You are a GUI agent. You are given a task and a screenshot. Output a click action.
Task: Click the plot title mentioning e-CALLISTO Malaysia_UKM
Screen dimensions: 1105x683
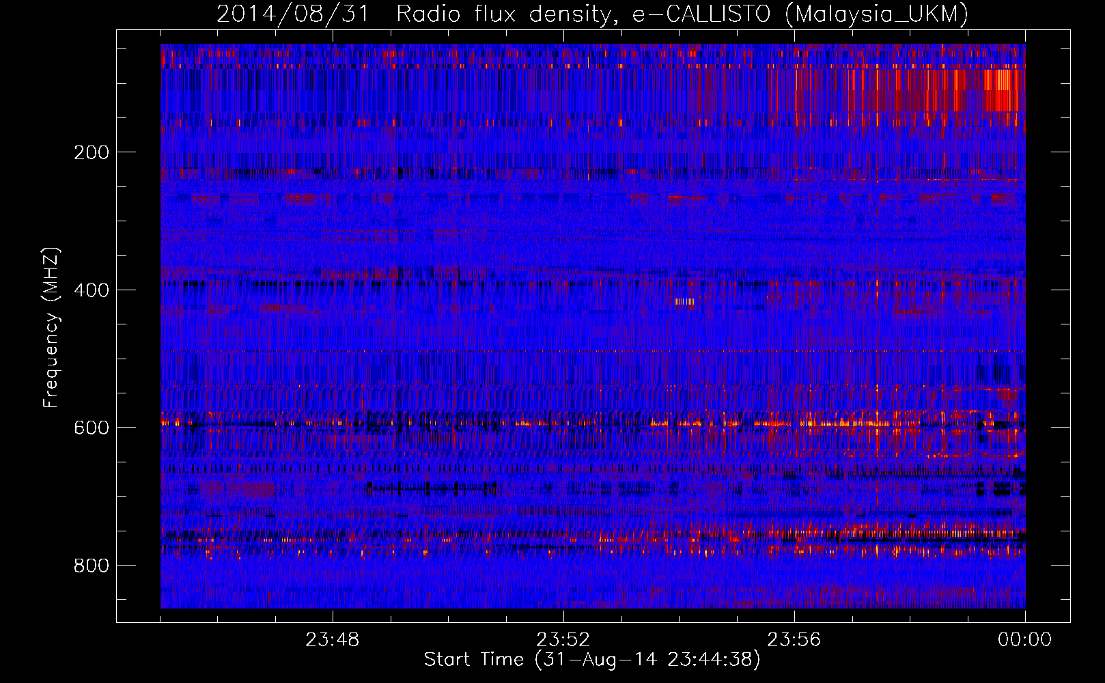[x=592, y=14]
